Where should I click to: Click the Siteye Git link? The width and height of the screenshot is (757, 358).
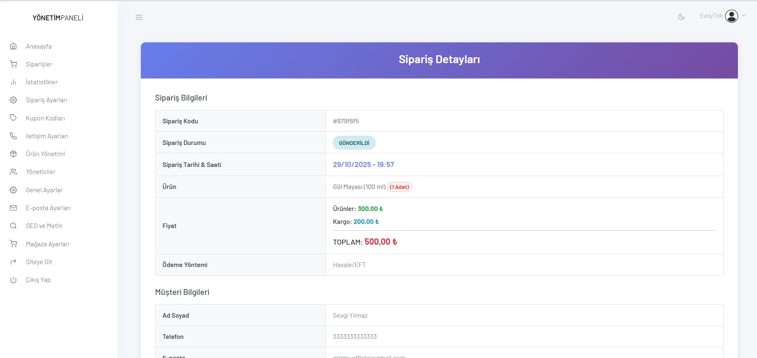(x=39, y=262)
